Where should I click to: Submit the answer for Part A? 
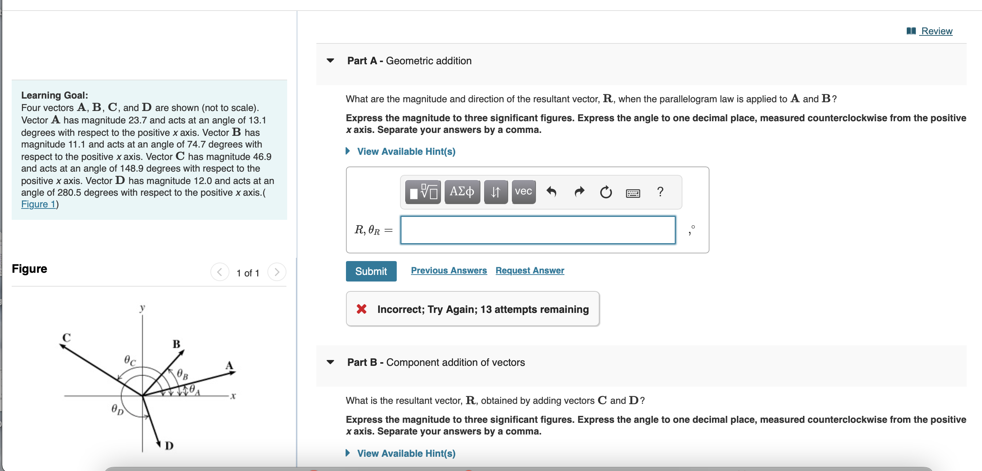[x=370, y=271]
